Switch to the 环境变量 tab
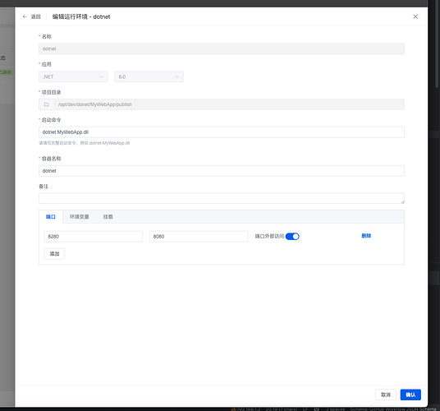The width and height of the screenshot is (440, 411). click(x=80, y=216)
